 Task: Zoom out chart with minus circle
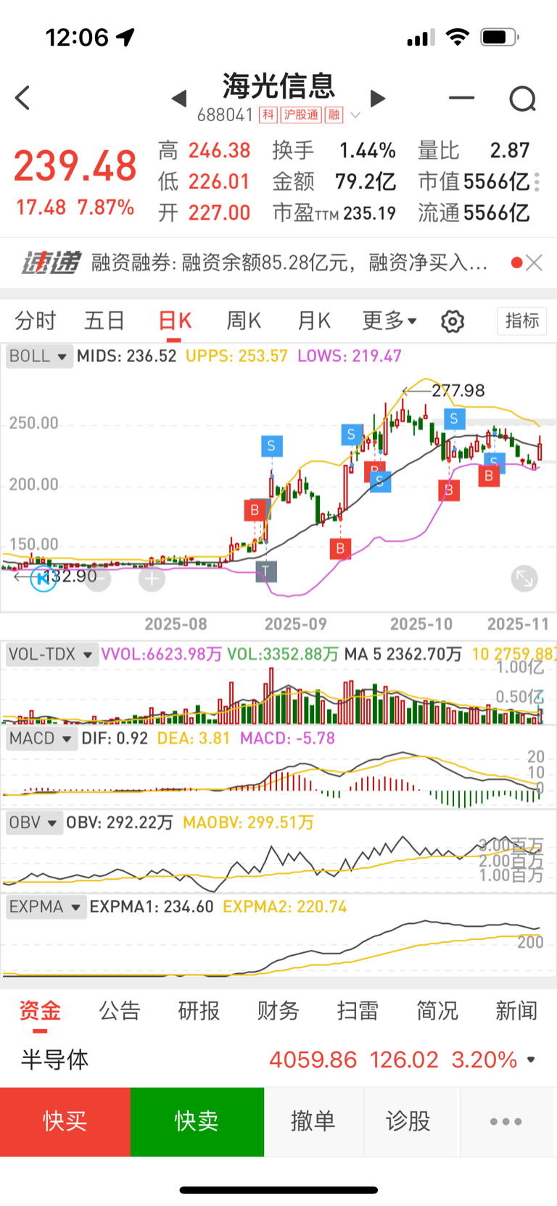98,578
